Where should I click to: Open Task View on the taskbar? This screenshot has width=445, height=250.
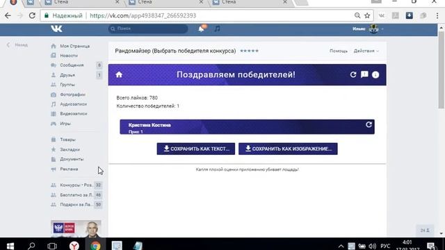coord(52,245)
